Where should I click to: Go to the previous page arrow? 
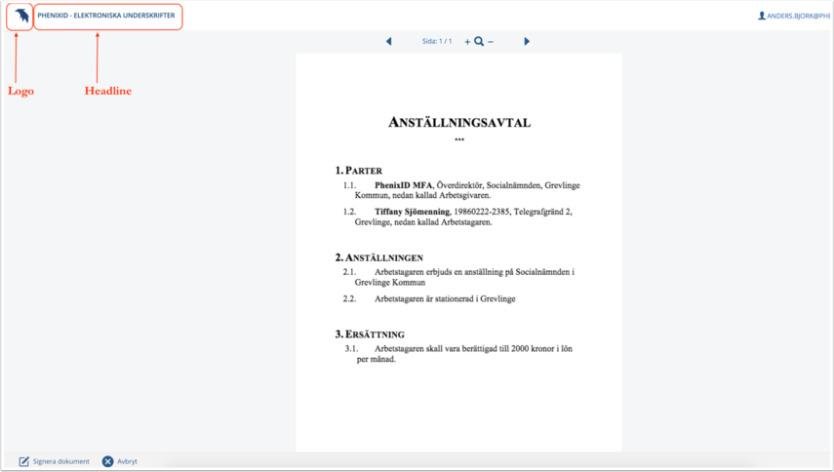[389, 42]
